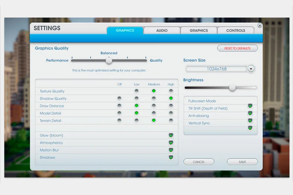Set Model Detail to Medium
This screenshot has width=293, height=195.
(x=154, y=113)
